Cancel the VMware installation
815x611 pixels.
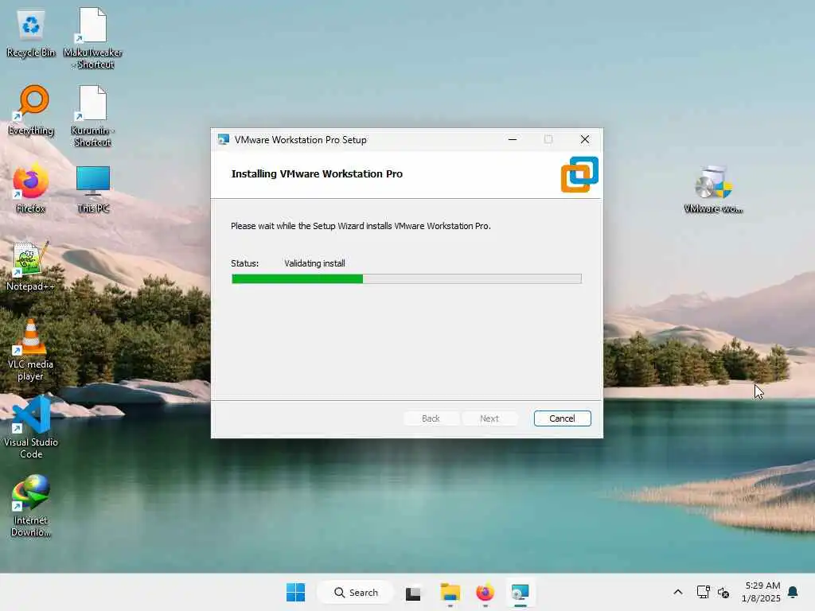tap(563, 418)
